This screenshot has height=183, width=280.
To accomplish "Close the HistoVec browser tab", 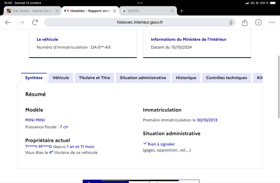I will tap(115, 11).
